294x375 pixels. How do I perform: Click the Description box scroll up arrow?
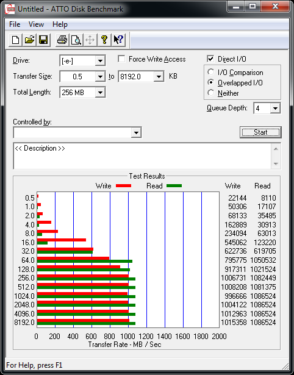[276, 149]
